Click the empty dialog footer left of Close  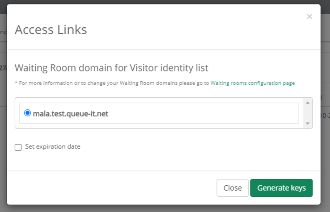[x=111, y=188]
